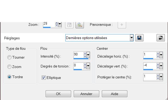
Task: Toggle the preview magnifier icon
Action: coord(80,25)
